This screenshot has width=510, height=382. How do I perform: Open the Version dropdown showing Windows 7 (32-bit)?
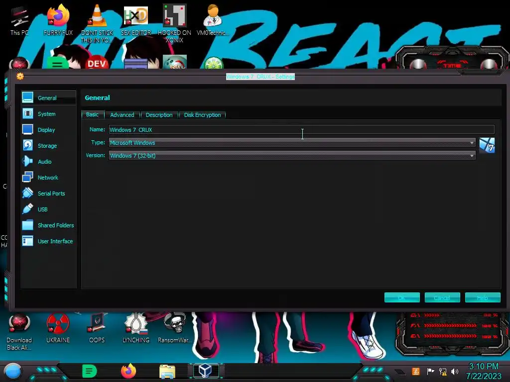pyautogui.click(x=292, y=156)
